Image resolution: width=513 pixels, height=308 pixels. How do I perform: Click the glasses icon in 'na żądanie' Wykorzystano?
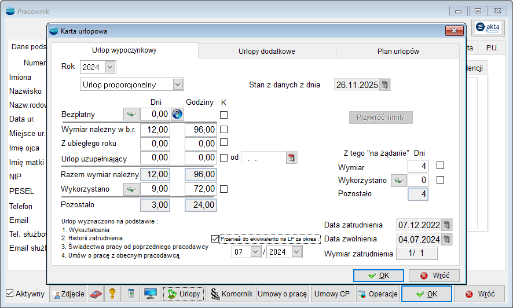(x=398, y=181)
